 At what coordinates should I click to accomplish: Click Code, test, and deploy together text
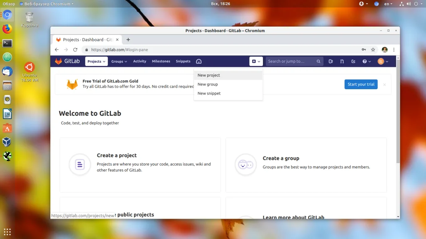(90, 123)
